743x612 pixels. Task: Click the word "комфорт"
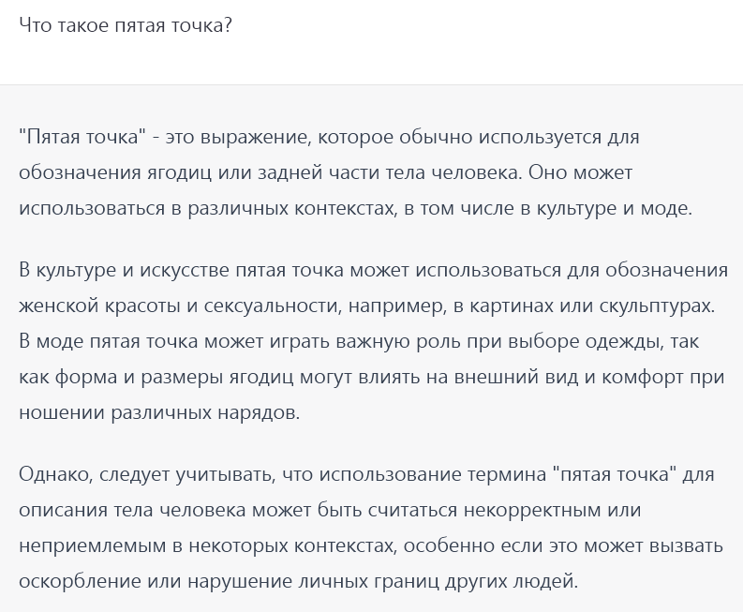[x=639, y=378]
